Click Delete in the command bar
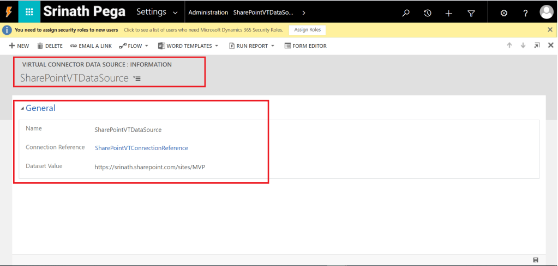Screen dimensions: 558x266 pyautogui.click(x=50, y=46)
